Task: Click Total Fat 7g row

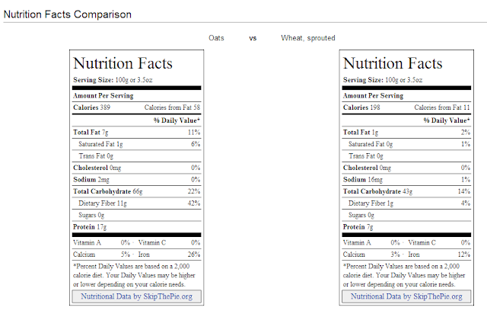Action: 137,133
